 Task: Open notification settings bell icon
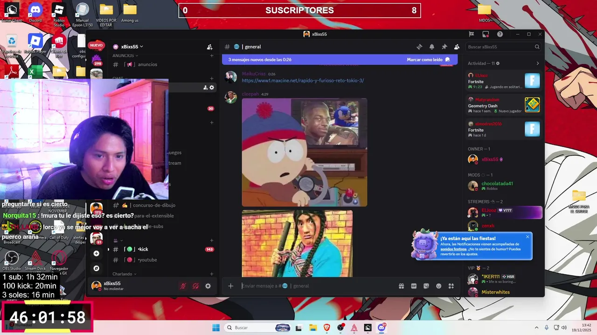(432, 47)
